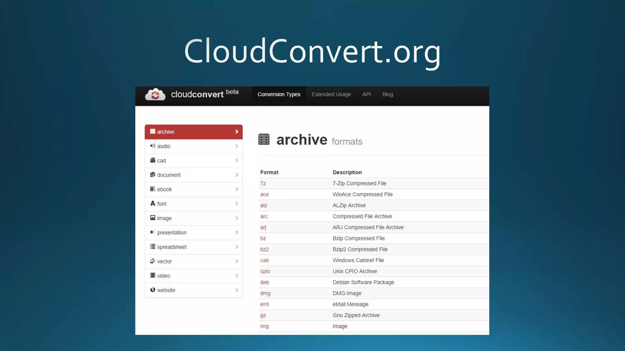625x351 pixels.
Task: Expand the archive row chevron
Action: [x=237, y=132]
